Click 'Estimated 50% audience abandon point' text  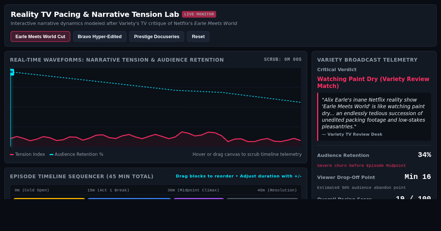click(362, 188)
